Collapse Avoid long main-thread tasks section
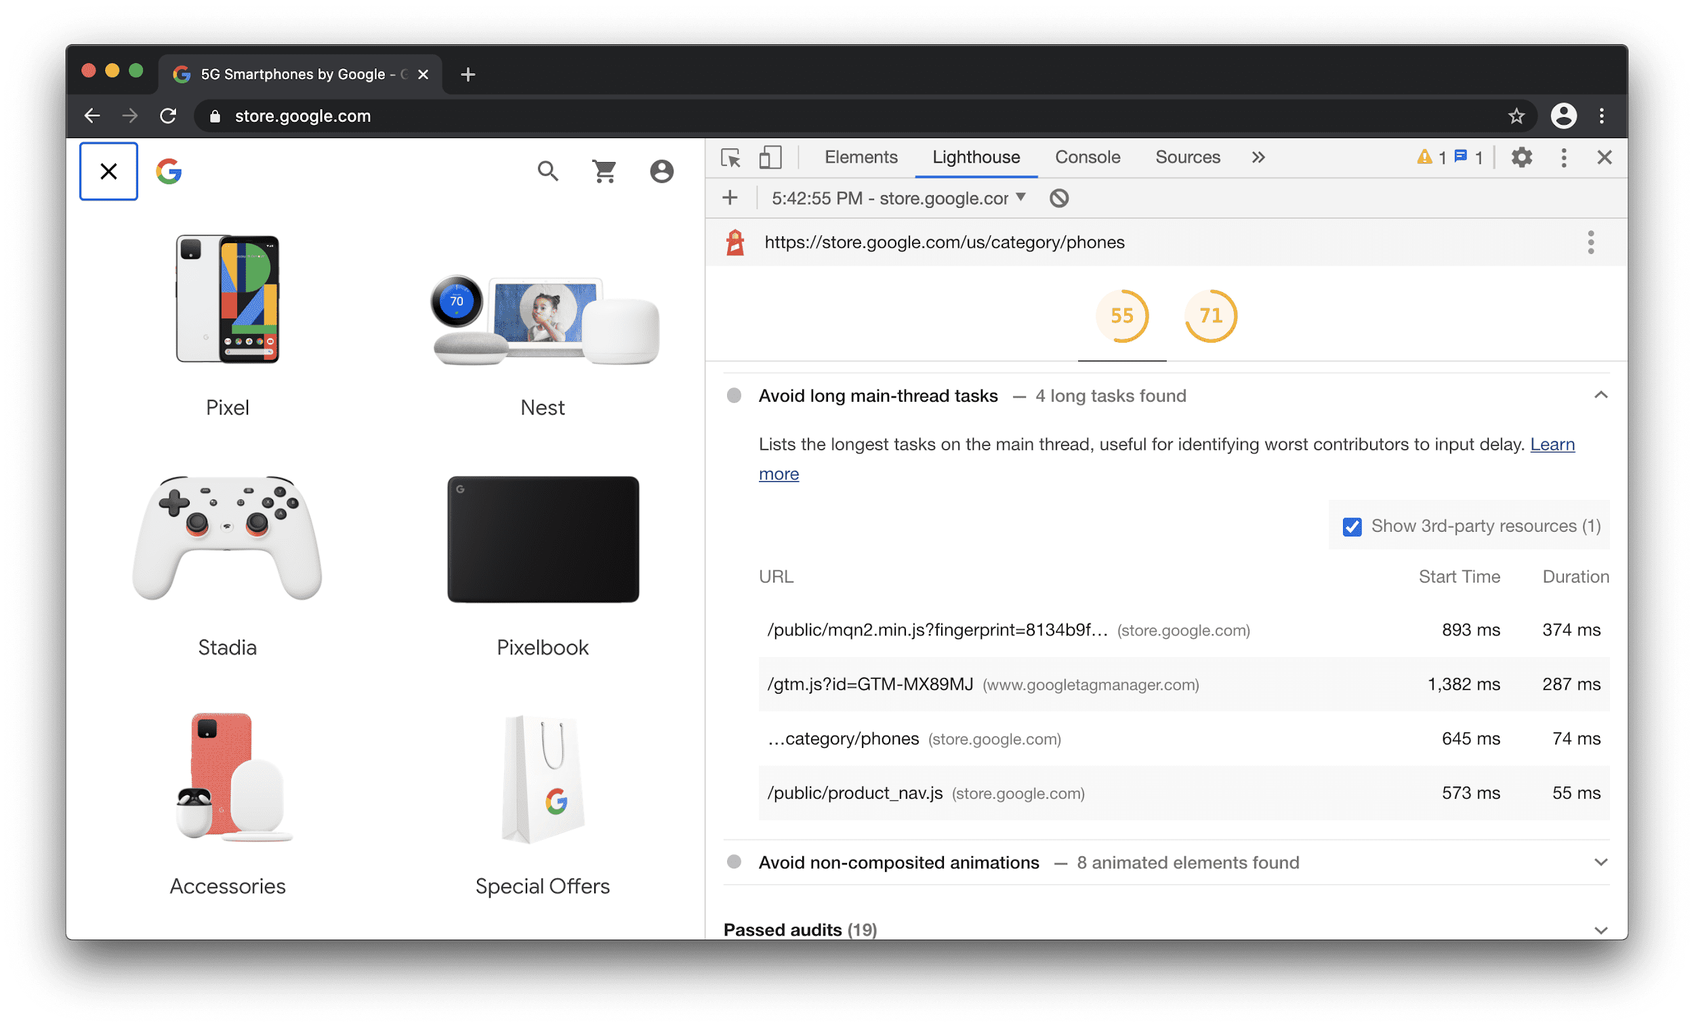 pos(1600,394)
